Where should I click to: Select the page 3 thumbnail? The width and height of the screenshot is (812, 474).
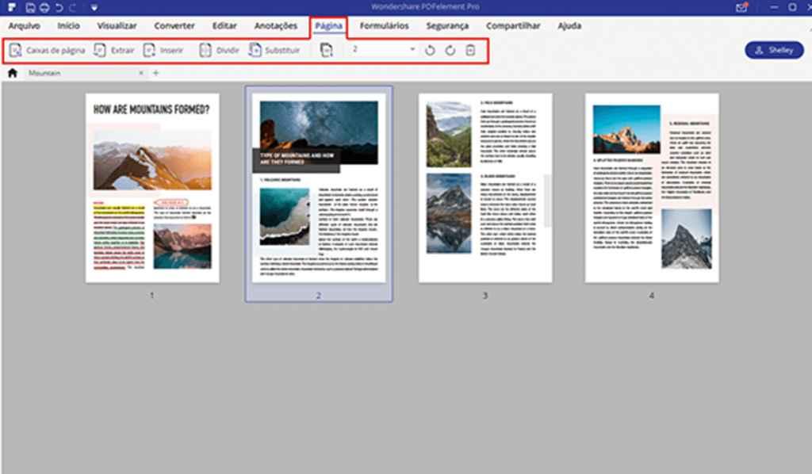485,188
